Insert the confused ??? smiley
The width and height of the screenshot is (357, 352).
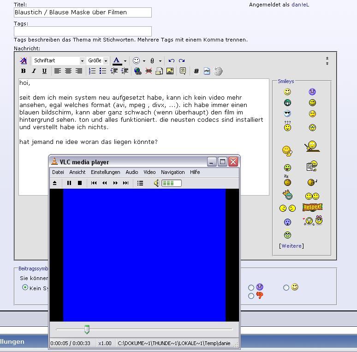tap(287, 126)
